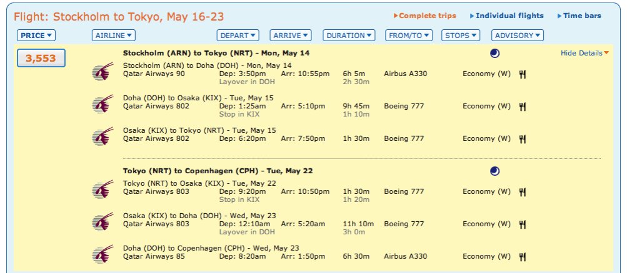Open the AIRLINE filter dropdown
Image resolution: width=632 pixels, height=273 pixels.
pyautogui.click(x=113, y=36)
